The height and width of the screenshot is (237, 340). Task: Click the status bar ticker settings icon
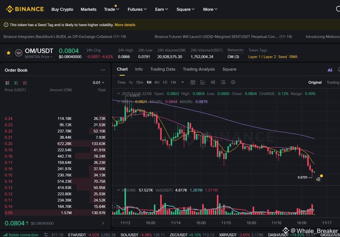(x=46, y=235)
